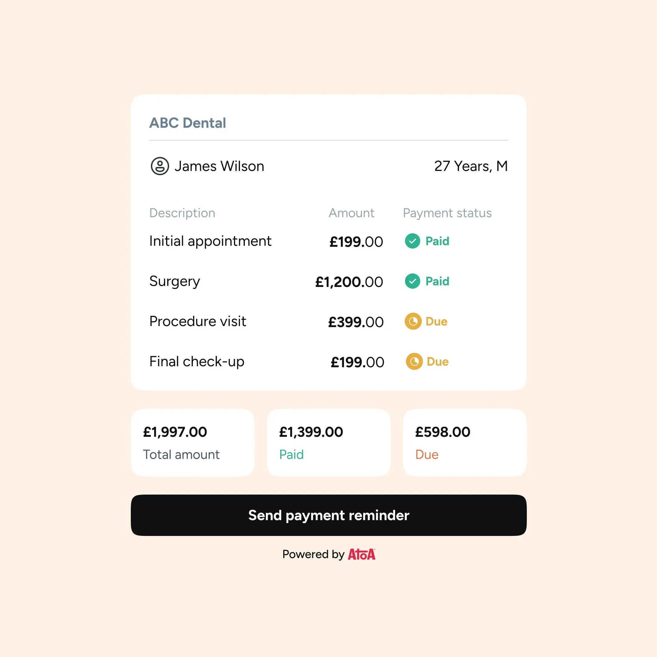Screen dimensions: 657x657
Task: Open the Total amount £1,997.00 card
Action: 193,443
